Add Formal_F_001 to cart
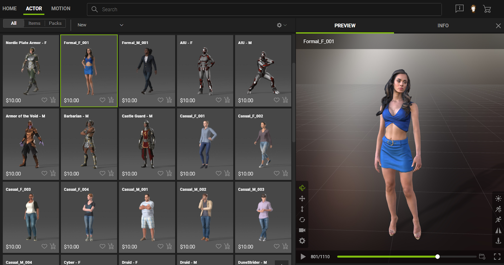 (111, 100)
